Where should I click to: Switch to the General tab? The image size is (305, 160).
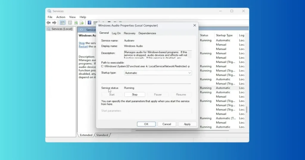(x=104, y=33)
